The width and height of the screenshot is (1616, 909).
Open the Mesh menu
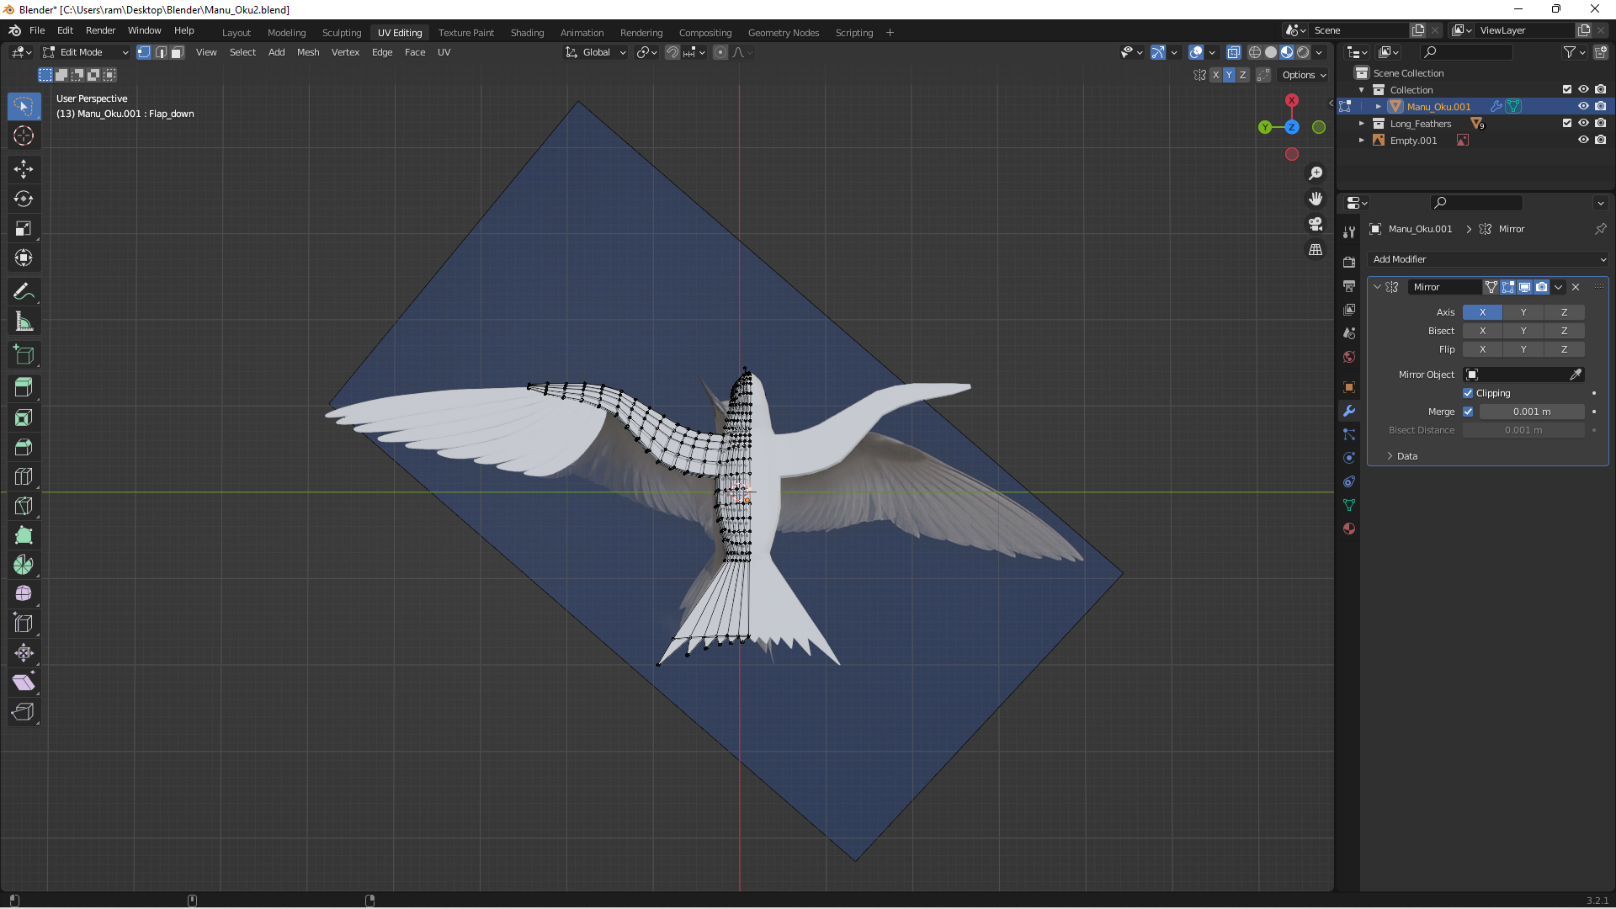coord(308,52)
